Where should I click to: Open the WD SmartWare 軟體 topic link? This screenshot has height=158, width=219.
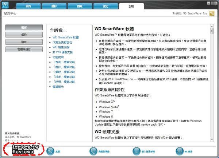65,37
